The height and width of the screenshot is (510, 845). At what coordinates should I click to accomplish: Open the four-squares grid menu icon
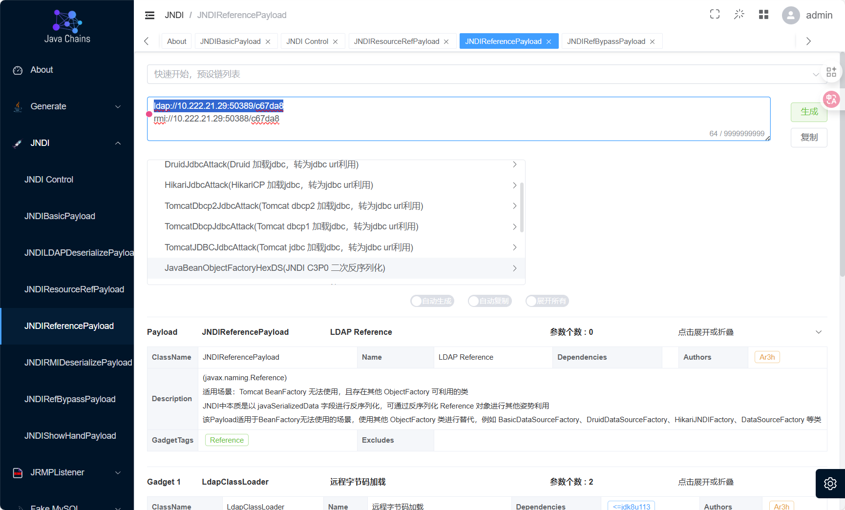click(x=763, y=15)
